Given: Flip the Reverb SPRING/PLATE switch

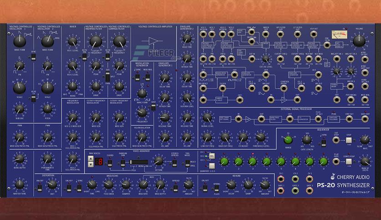Looking at the screenshot, I should tap(216, 188).
